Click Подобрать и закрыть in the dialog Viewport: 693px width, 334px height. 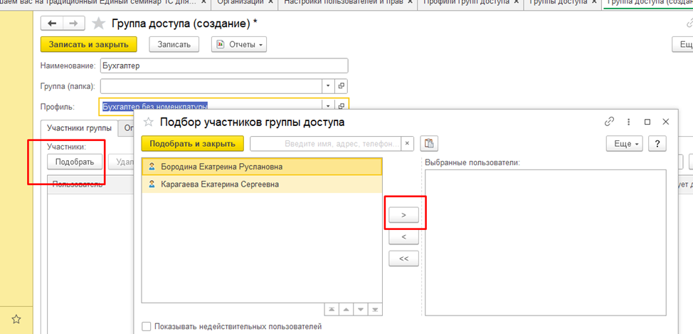(192, 143)
